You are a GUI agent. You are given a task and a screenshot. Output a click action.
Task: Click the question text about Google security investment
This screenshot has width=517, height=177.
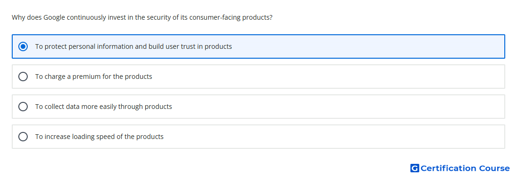coord(142,17)
